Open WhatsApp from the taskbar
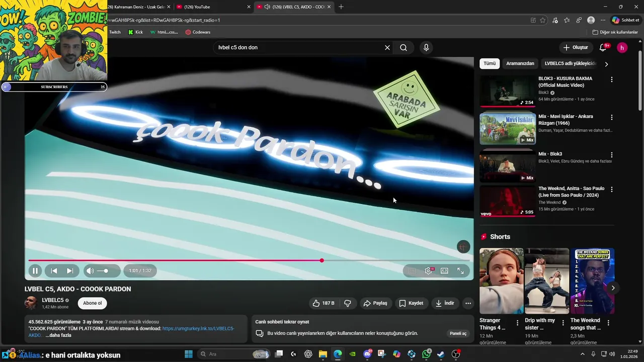644x362 pixels. tap(427, 354)
